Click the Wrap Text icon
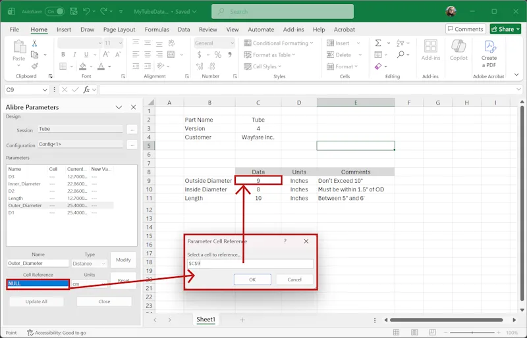This screenshot has width=527, height=338. coord(171,43)
